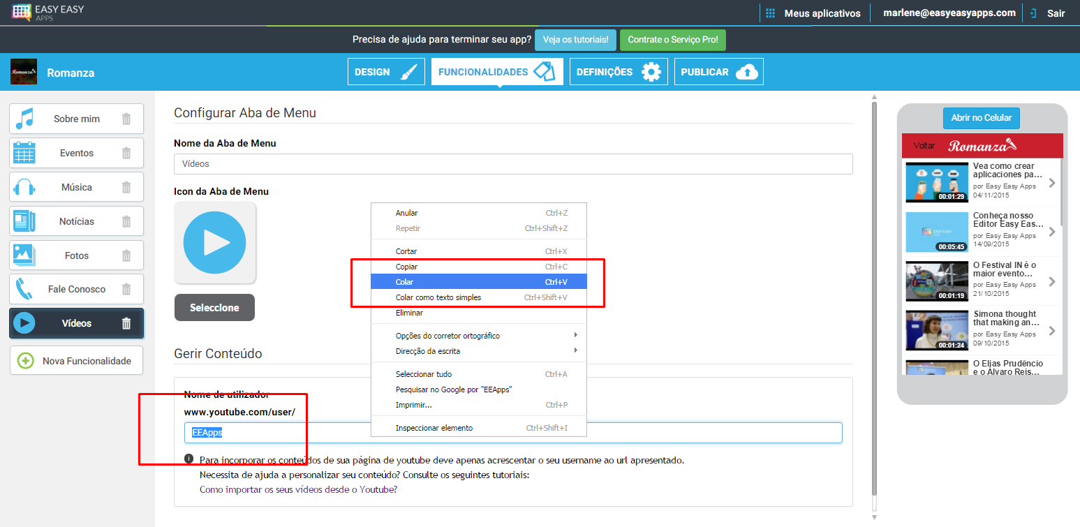Click the large play icon for the menu tab
Screen dimensions: 1080x527
point(214,242)
